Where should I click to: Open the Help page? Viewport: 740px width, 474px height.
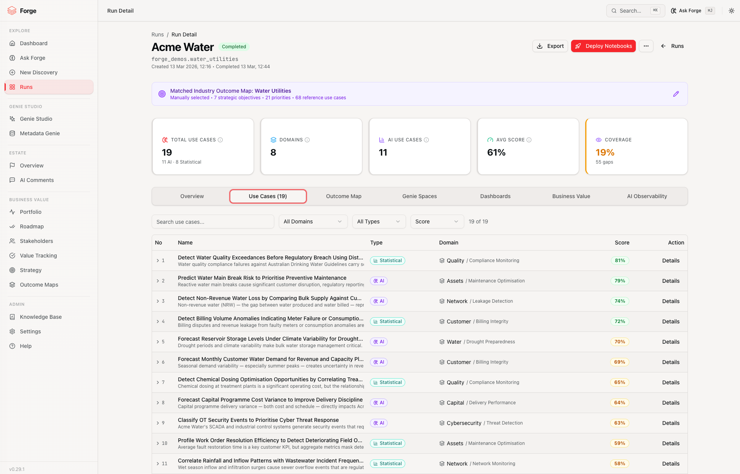coord(49,346)
